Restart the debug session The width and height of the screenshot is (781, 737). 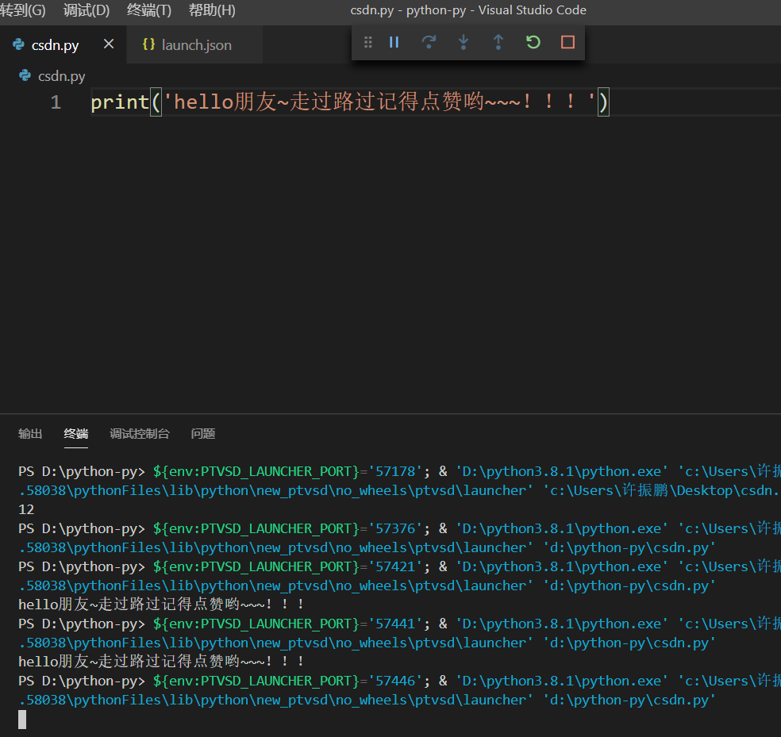point(533,42)
